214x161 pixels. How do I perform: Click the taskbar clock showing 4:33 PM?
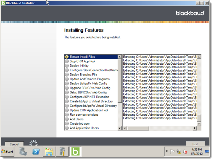tap(197, 151)
